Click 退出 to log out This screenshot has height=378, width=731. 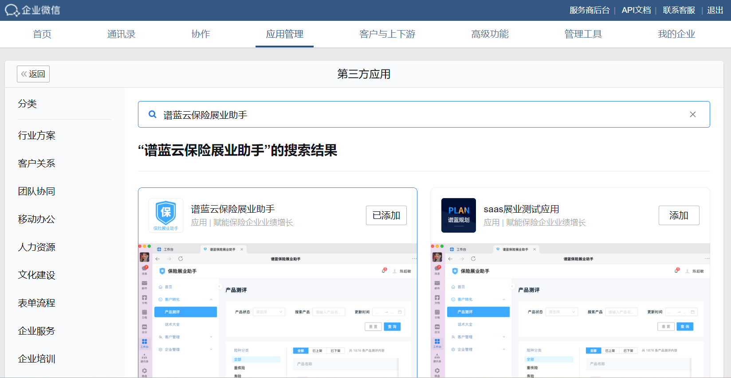click(715, 10)
